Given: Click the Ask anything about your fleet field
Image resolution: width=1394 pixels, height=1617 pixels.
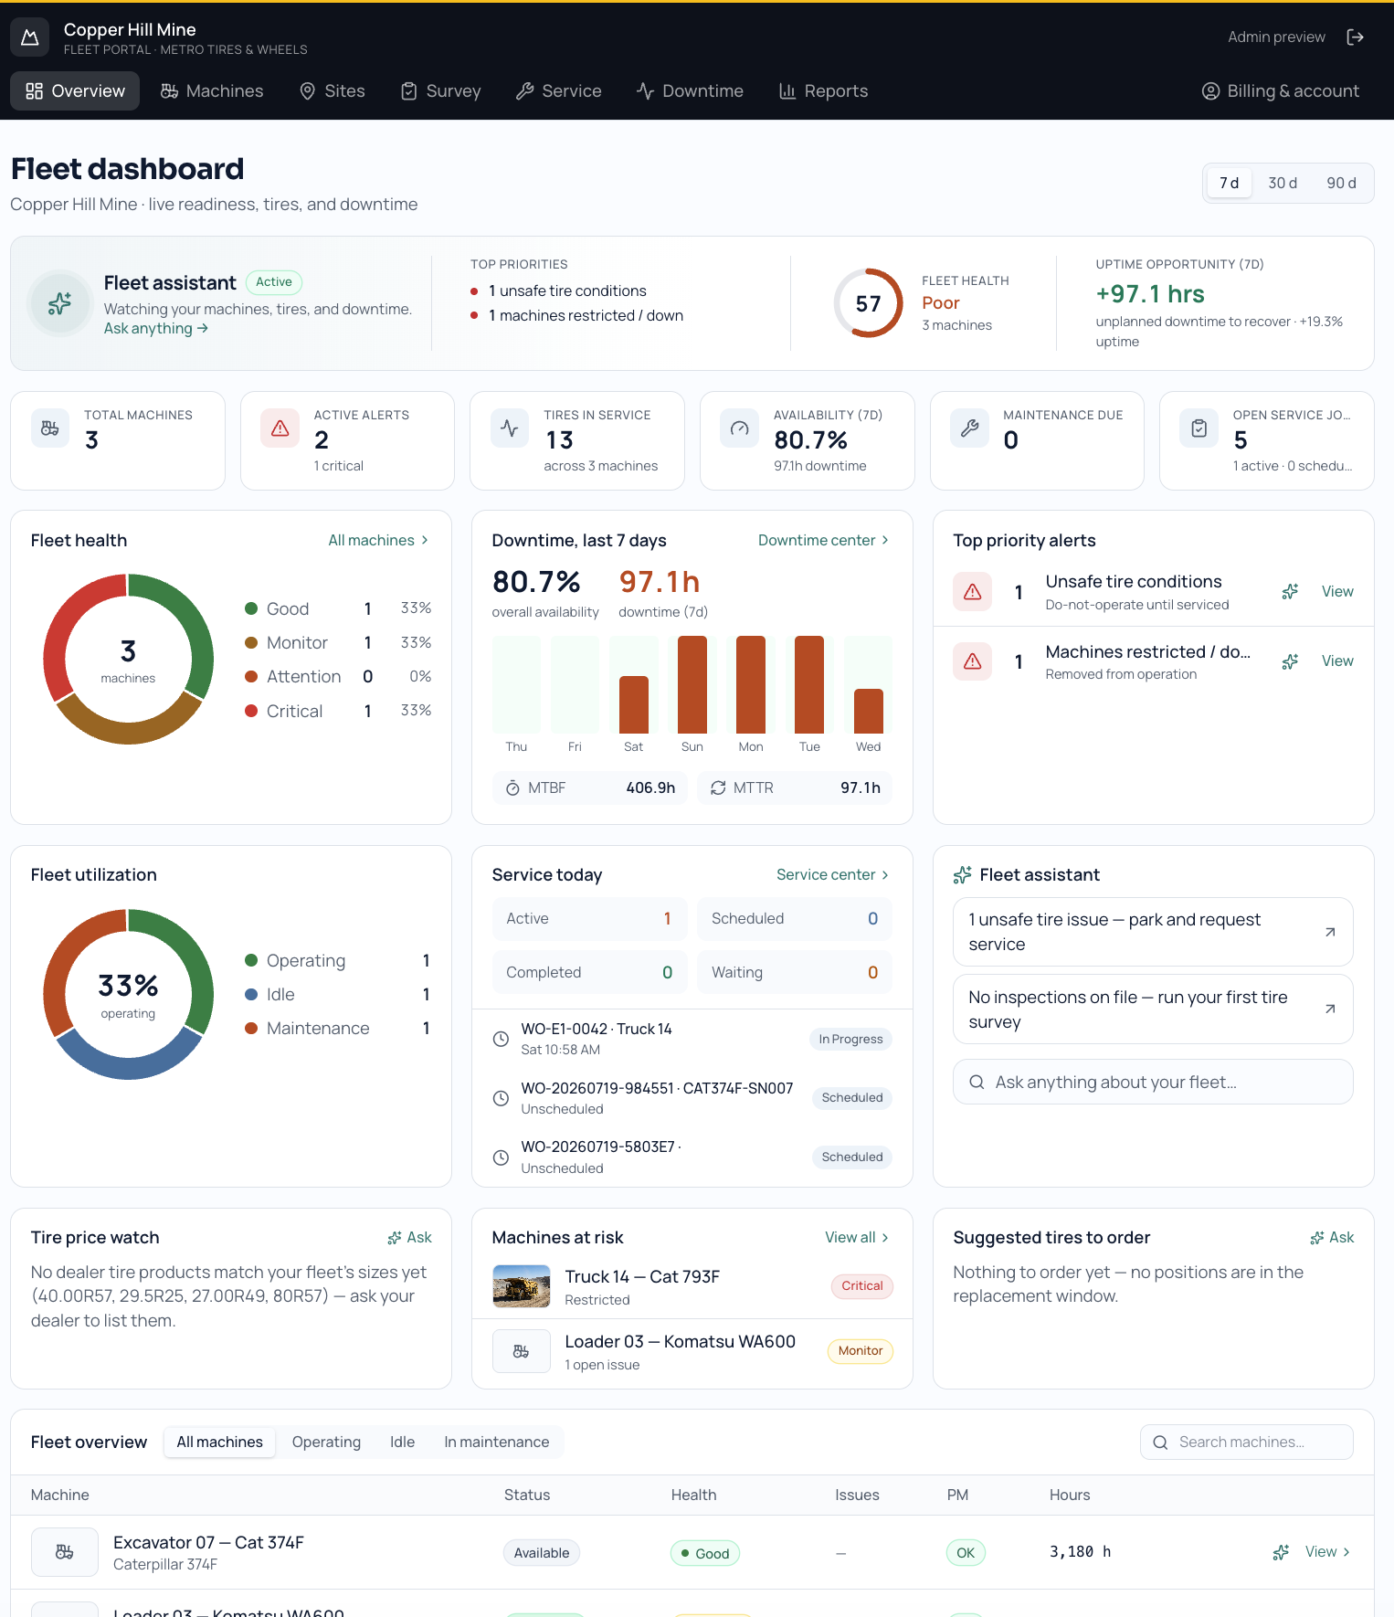Looking at the screenshot, I should [x=1153, y=1083].
